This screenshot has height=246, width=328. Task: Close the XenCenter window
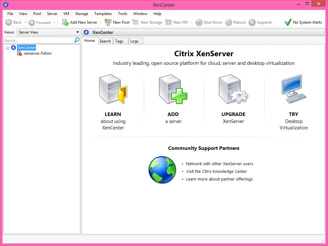point(319,4)
